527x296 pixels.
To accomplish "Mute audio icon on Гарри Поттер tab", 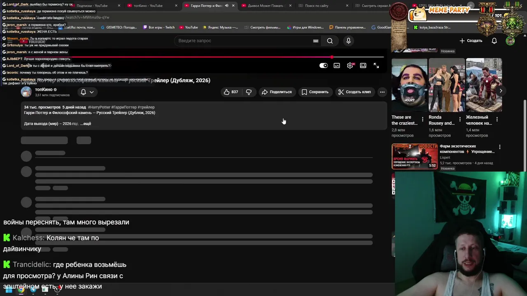I will pyautogui.click(x=226, y=6).
